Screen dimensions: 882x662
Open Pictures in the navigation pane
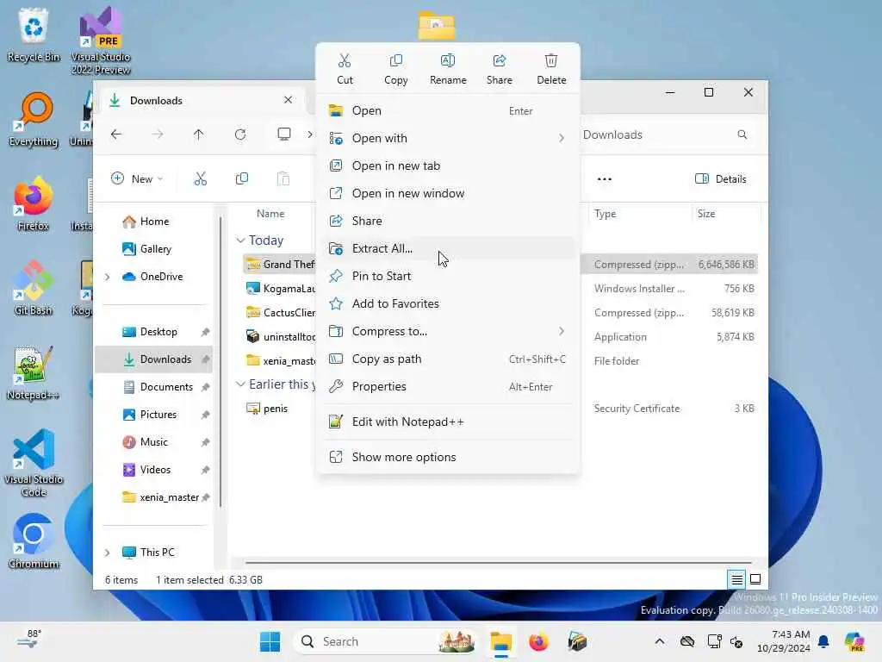pos(154,415)
